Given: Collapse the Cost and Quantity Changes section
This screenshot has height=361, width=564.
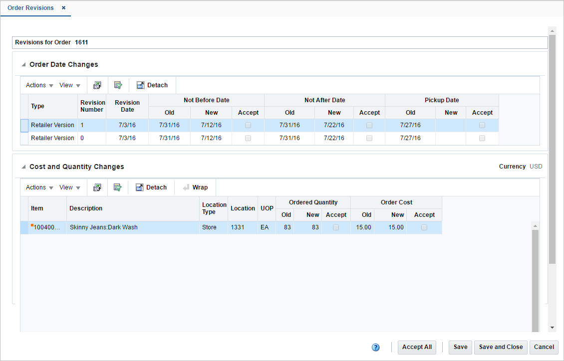Looking at the screenshot, I should [x=23, y=167].
